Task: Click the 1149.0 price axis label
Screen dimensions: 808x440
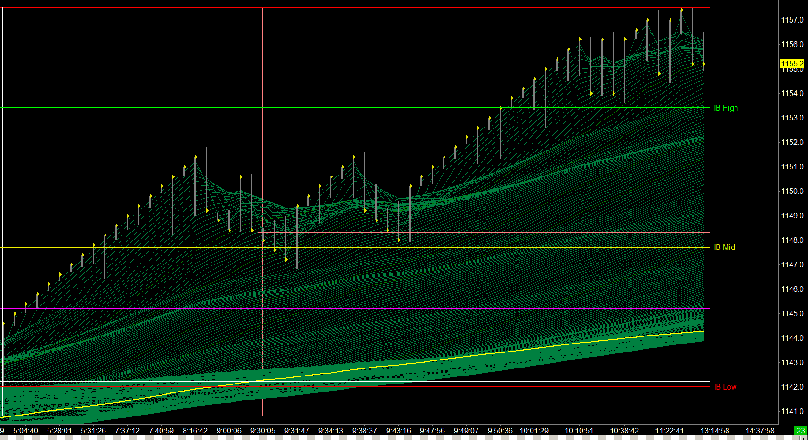Action: 792,216
